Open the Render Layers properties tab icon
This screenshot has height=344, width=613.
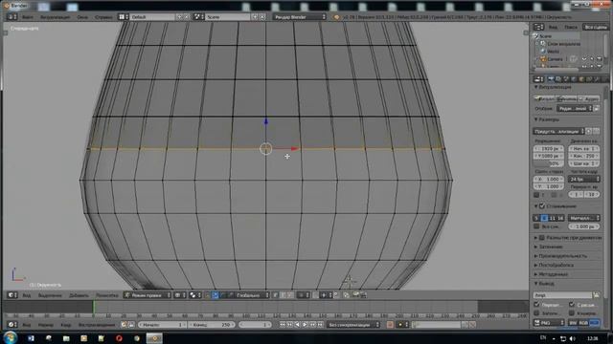(558, 79)
